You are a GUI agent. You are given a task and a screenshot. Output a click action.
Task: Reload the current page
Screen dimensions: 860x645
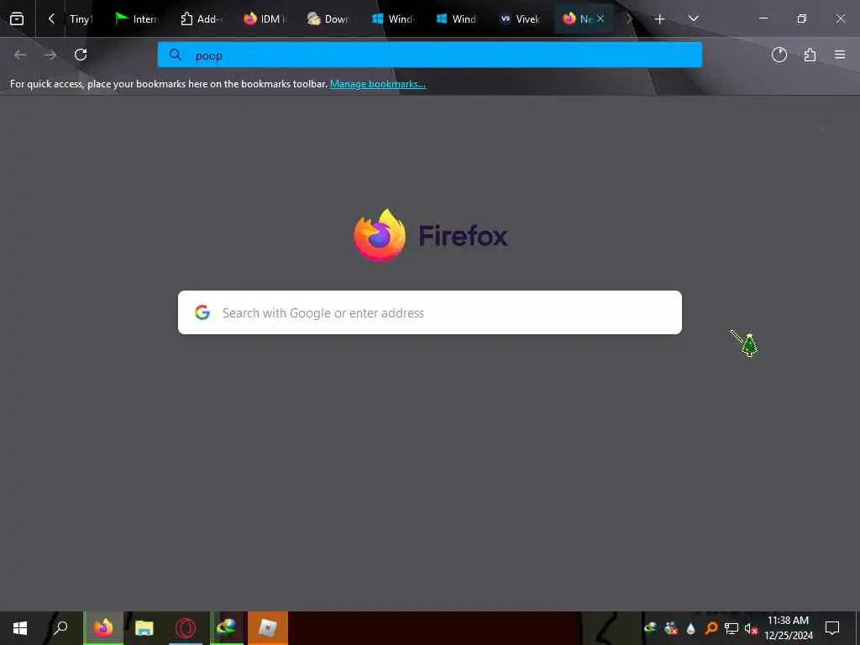(x=81, y=55)
